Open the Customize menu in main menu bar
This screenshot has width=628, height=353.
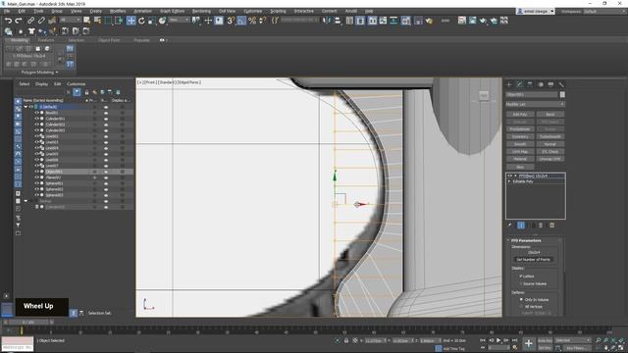[x=252, y=11]
